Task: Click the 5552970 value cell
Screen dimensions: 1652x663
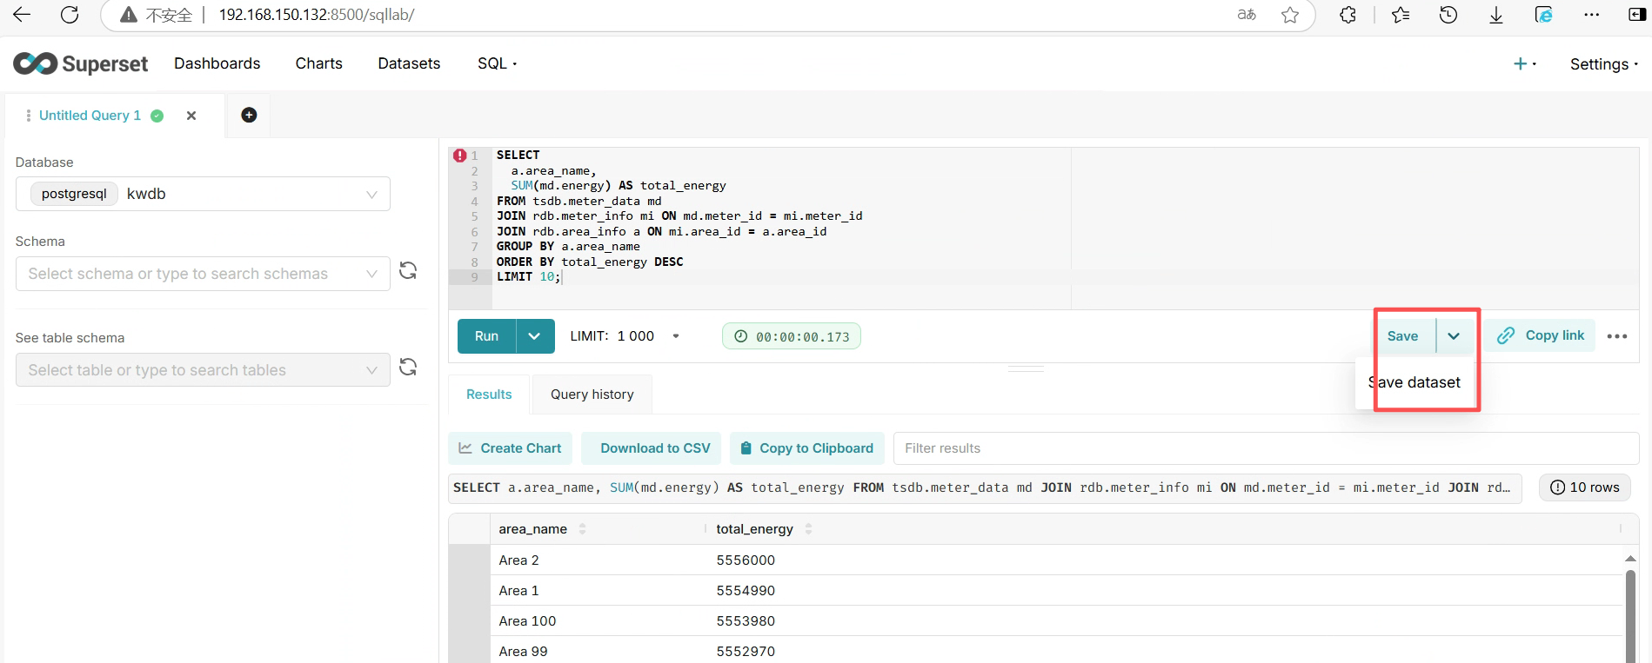Action: point(746,652)
